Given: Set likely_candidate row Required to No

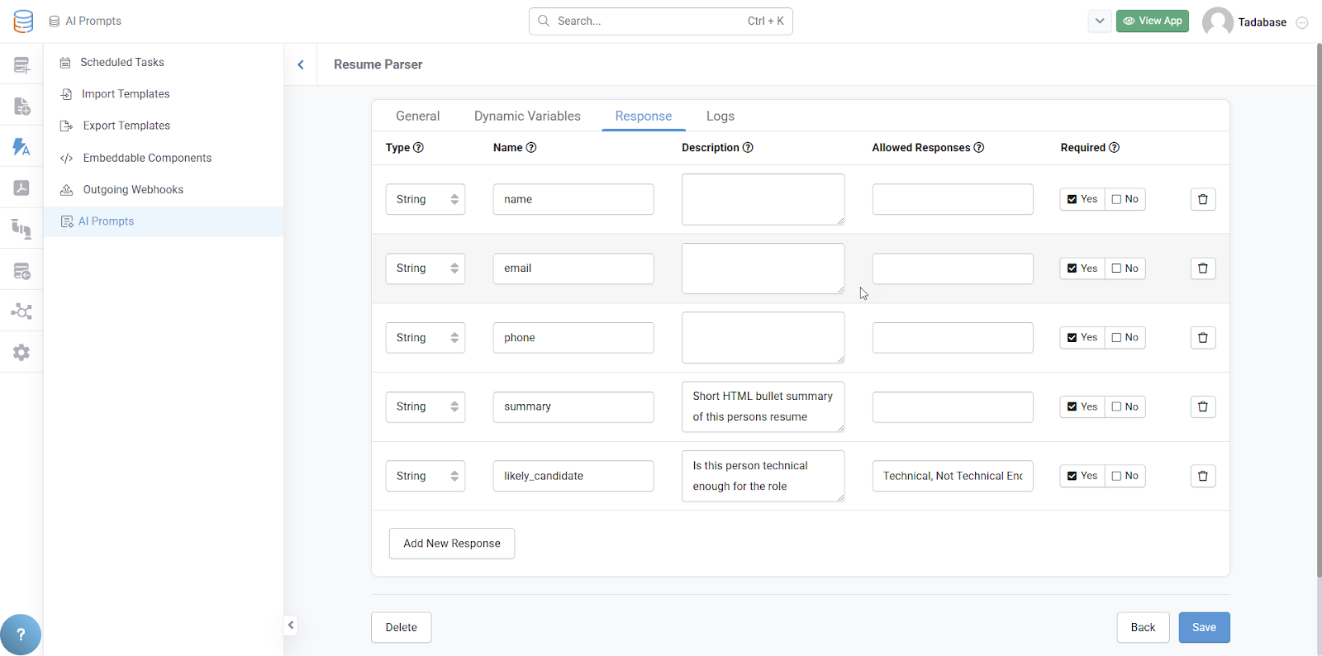Looking at the screenshot, I should 1125,476.
